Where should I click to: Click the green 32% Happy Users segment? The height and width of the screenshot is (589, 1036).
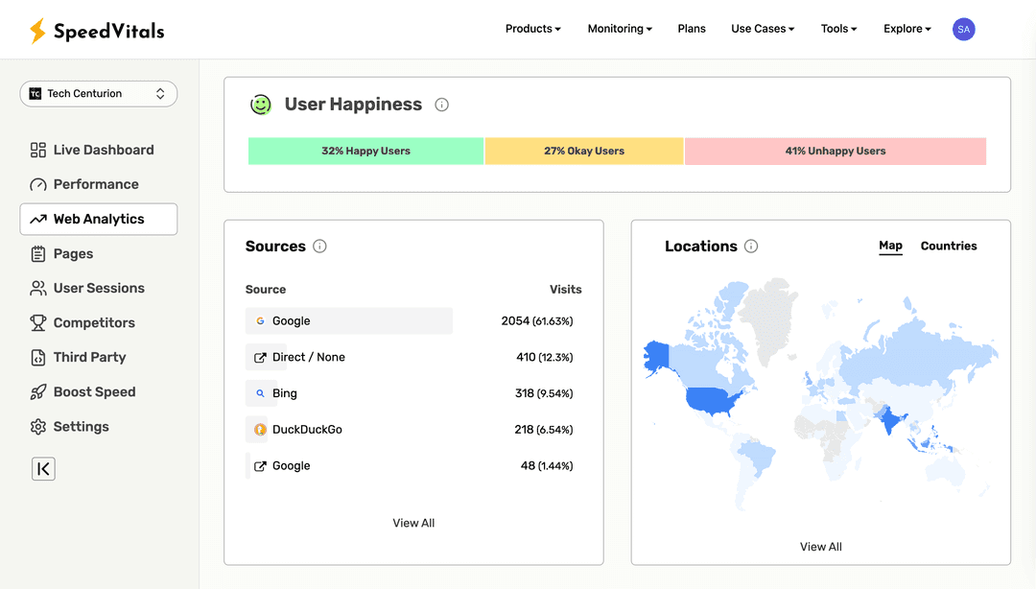(365, 151)
